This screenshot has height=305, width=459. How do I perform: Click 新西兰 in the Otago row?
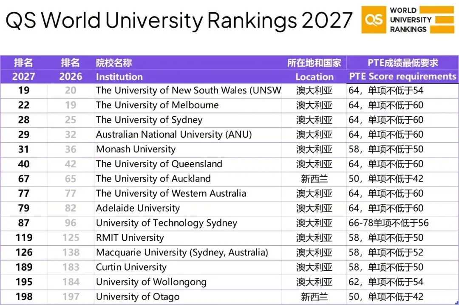click(x=314, y=297)
